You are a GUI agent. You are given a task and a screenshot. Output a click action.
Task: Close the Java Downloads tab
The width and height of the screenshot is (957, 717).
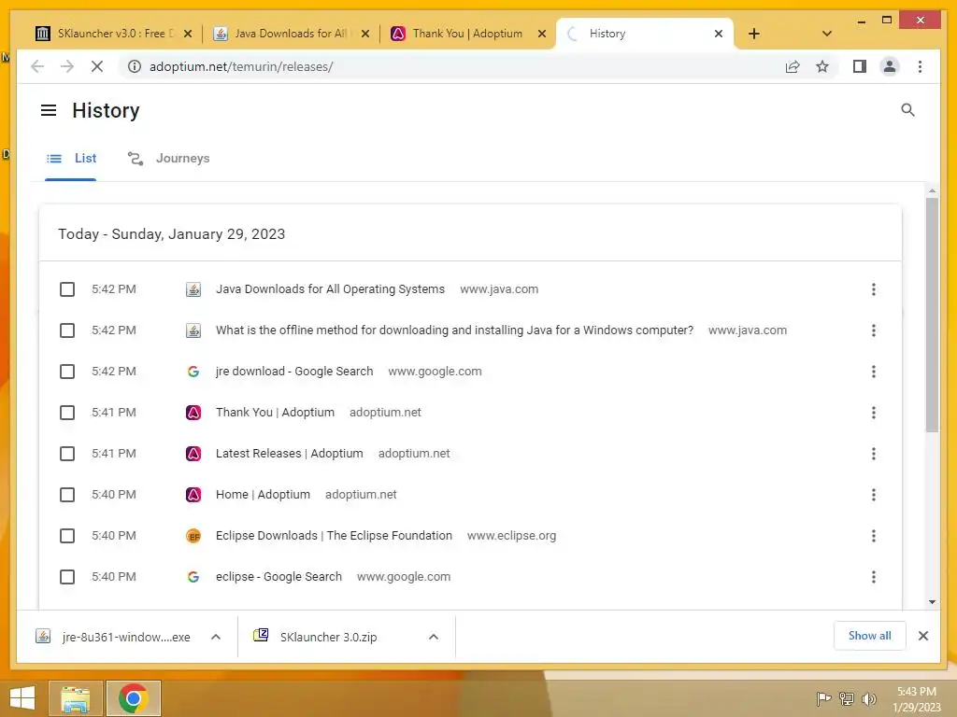(x=365, y=34)
